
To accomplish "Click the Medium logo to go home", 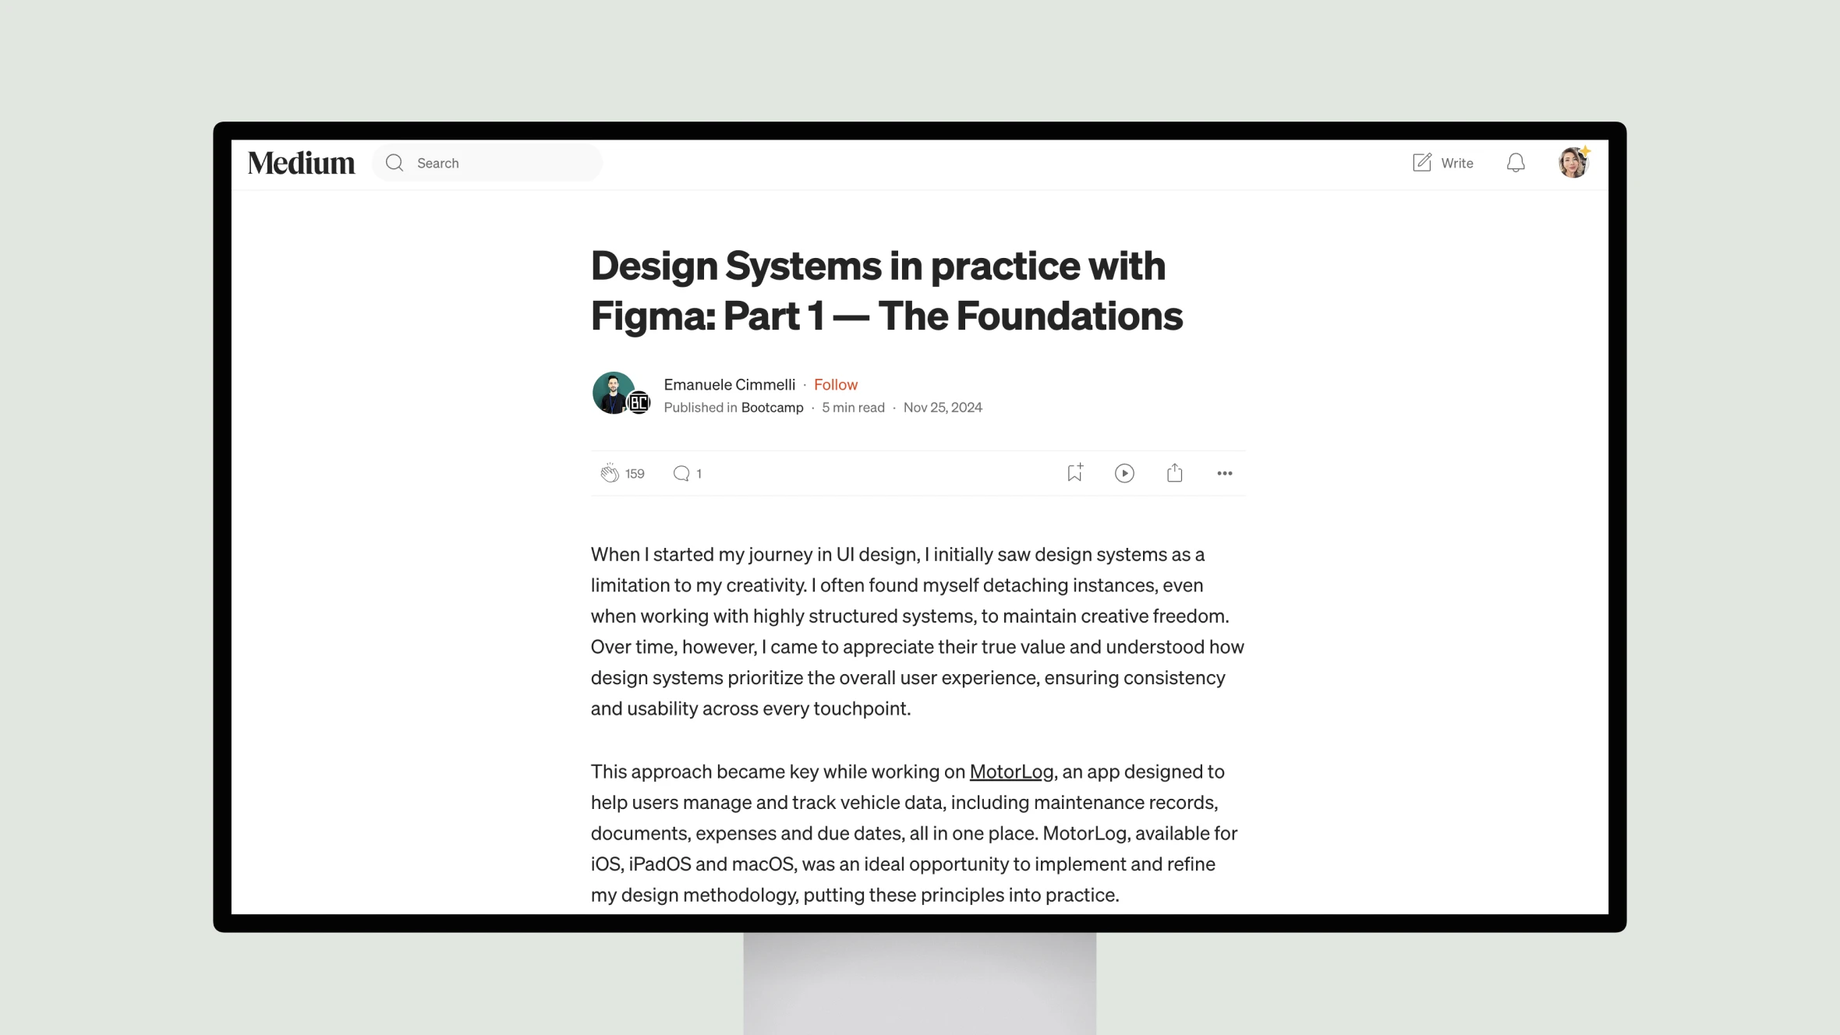I will pos(301,162).
